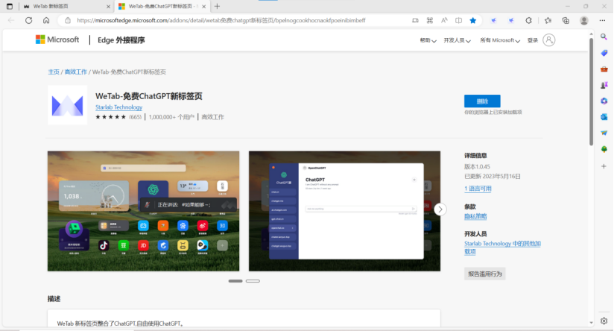Click the blue 删除 button

[x=482, y=101]
